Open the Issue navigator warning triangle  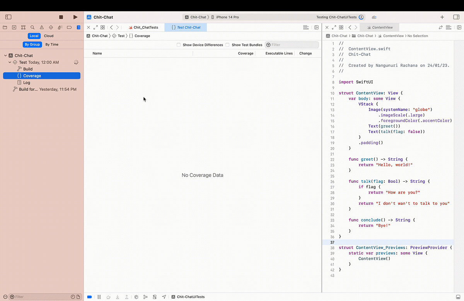click(x=42, y=27)
